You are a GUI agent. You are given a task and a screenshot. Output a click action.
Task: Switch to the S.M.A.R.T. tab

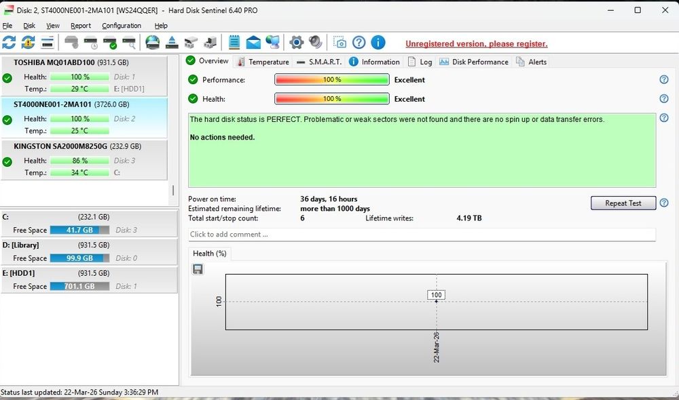click(x=319, y=62)
